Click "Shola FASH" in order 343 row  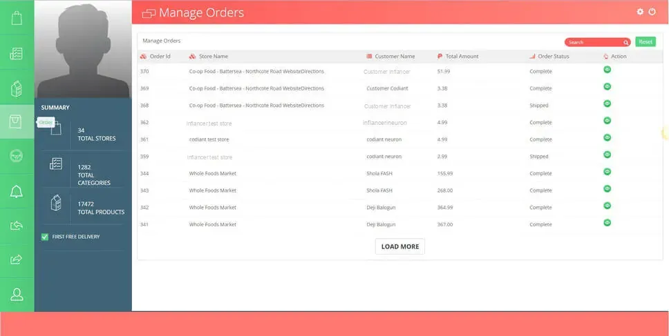coord(379,191)
